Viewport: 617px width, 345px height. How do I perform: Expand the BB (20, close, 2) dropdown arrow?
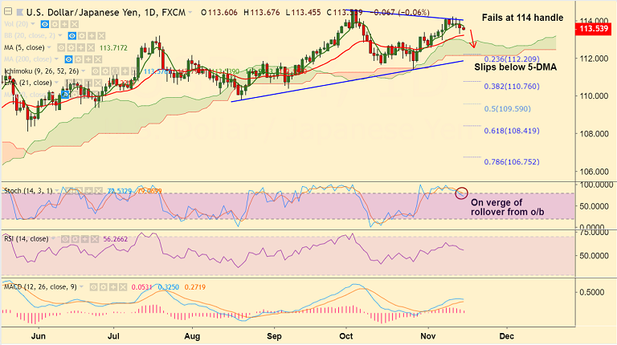coord(59,35)
